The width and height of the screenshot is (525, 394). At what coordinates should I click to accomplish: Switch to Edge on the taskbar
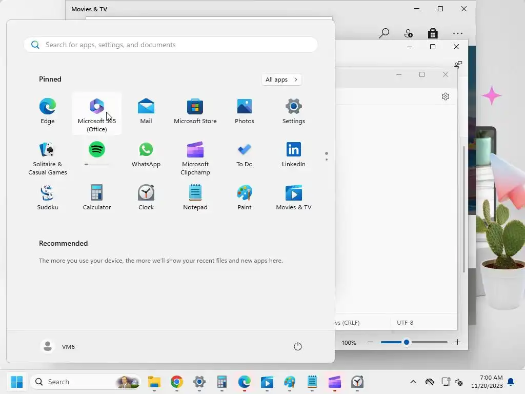click(x=245, y=382)
